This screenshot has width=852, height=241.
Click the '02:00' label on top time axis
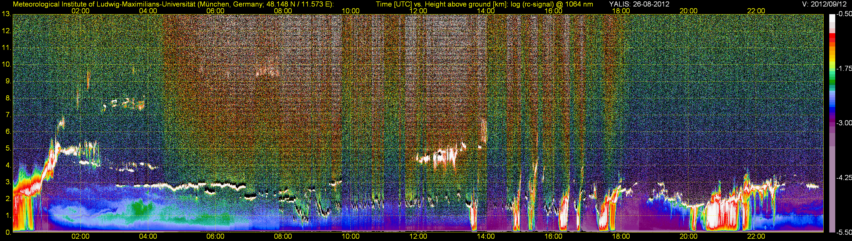80,11
